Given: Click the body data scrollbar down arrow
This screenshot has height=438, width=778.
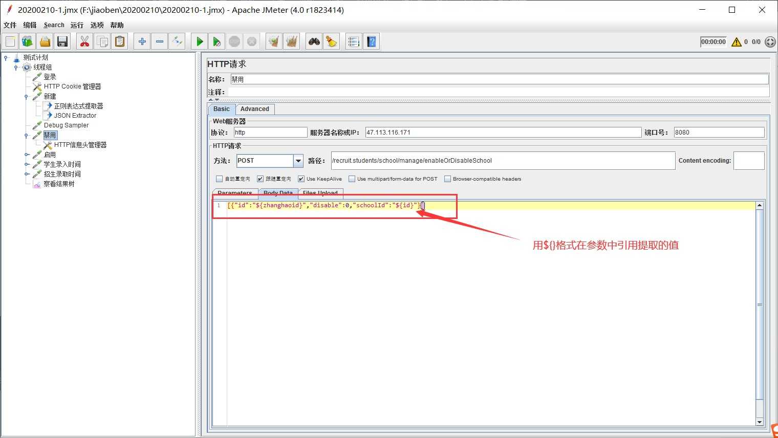Looking at the screenshot, I should 760,422.
